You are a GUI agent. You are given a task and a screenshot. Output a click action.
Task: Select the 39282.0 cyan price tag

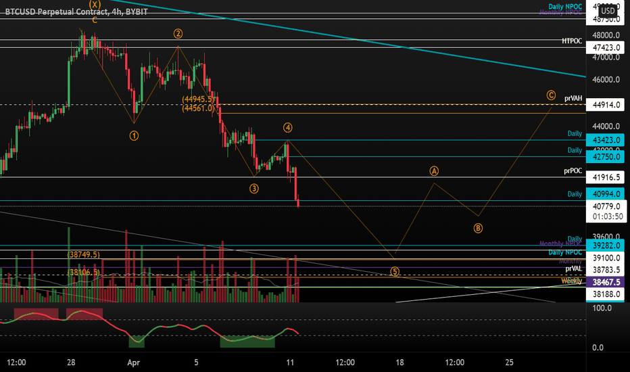click(x=606, y=246)
